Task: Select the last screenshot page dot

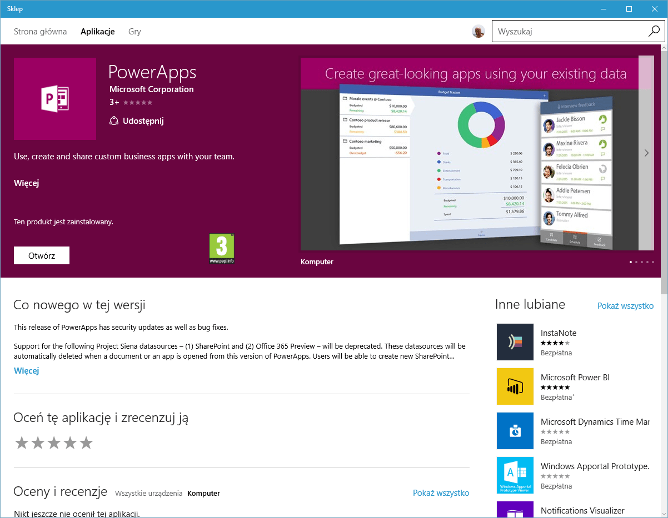Action: click(x=653, y=261)
